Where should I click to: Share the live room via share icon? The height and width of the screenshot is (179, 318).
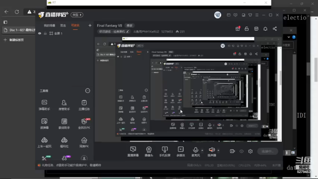click(x=275, y=29)
